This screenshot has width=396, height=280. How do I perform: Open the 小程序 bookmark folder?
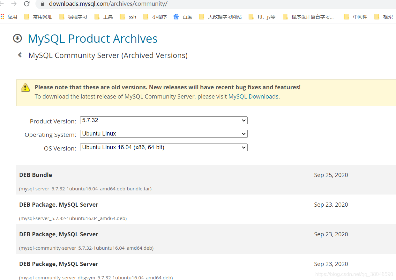point(155,17)
